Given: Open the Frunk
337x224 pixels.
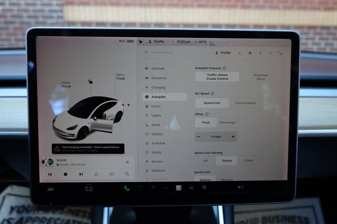Looking at the screenshot, I should pyautogui.click(x=66, y=84).
